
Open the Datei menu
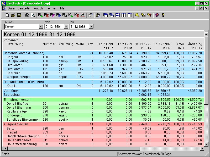coord(11,8)
